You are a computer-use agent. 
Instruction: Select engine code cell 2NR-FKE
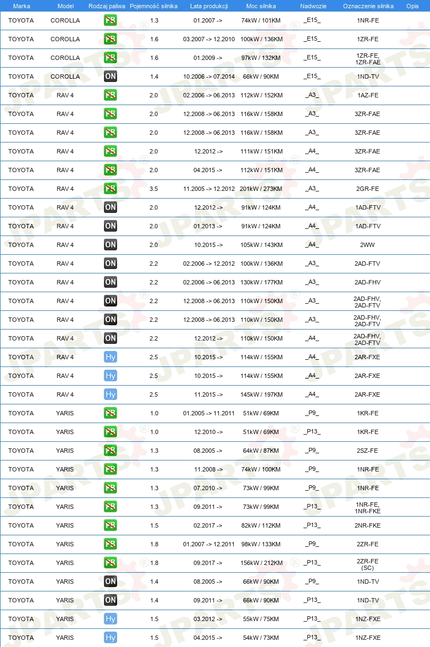pyautogui.click(x=368, y=525)
